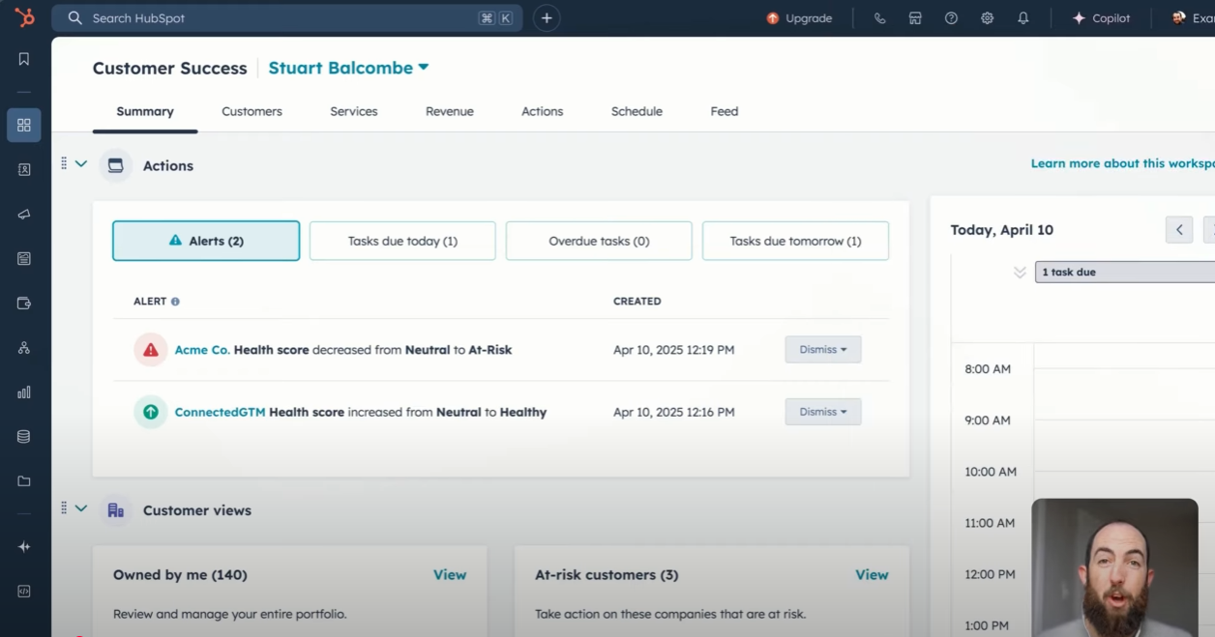Open Bookmarks in the left sidebar

pyautogui.click(x=24, y=59)
